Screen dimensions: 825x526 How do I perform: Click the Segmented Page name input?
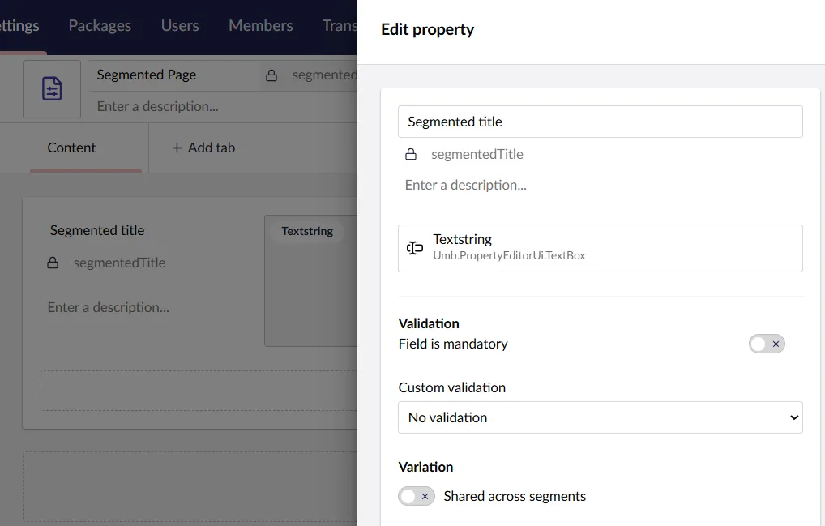tap(174, 75)
